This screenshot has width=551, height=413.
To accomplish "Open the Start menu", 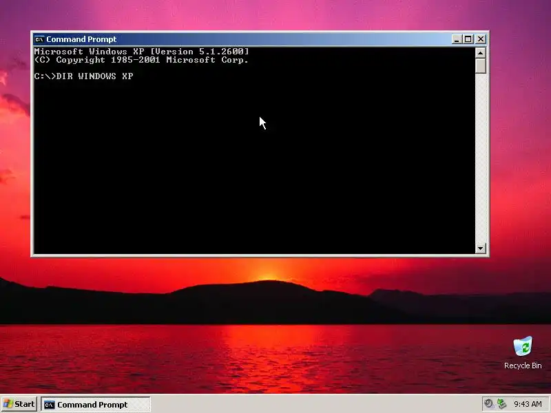I will pos(19,404).
